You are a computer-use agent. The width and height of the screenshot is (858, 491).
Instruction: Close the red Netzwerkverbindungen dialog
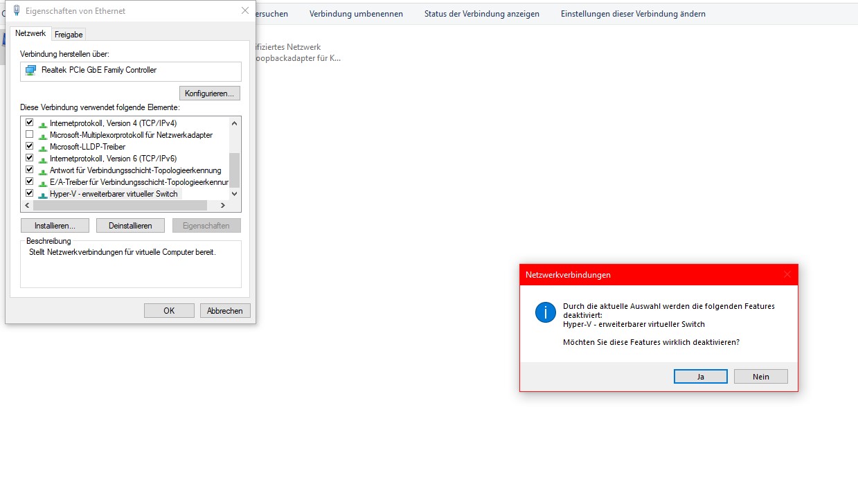point(787,274)
